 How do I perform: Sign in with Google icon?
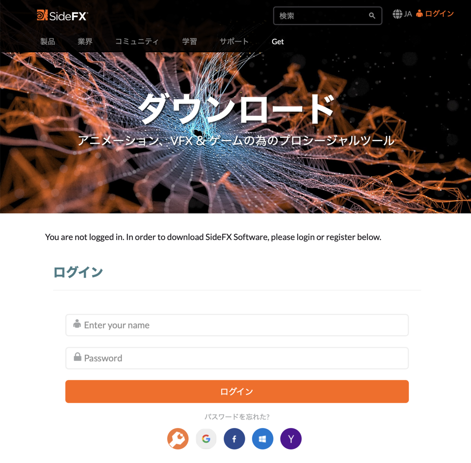pyautogui.click(x=206, y=439)
